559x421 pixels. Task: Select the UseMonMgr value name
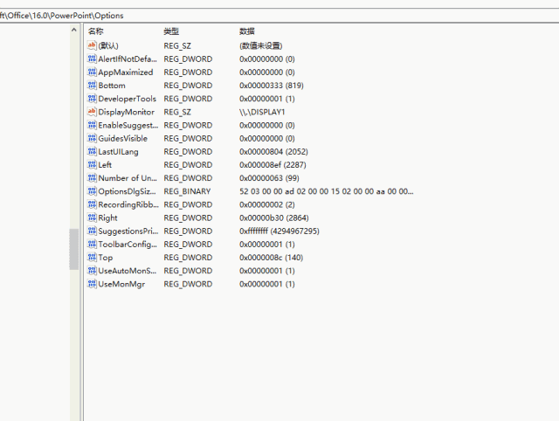pos(121,284)
